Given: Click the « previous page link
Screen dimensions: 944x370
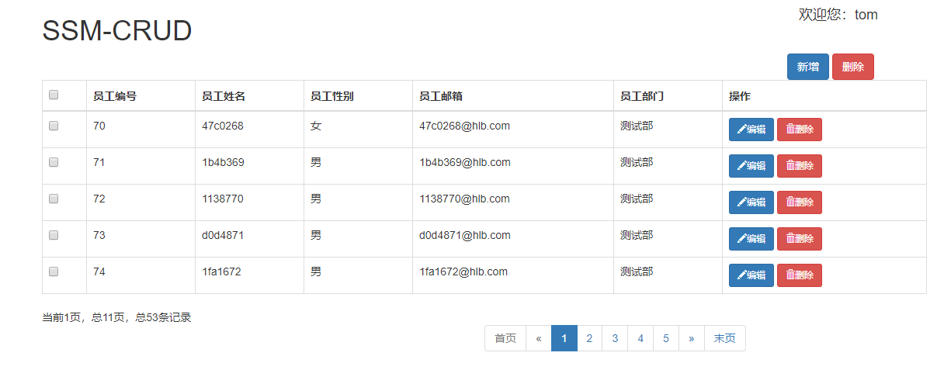Looking at the screenshot, I should [x=539, y=338].
